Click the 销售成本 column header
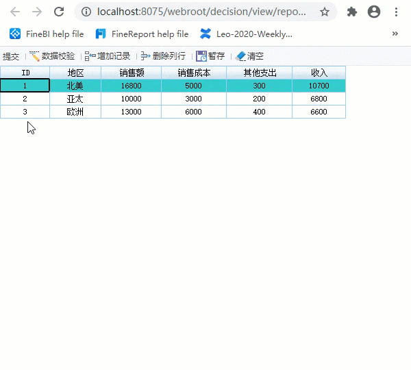Image resolution: width=411 pixels, height=370 pixels. coord(194,73)
